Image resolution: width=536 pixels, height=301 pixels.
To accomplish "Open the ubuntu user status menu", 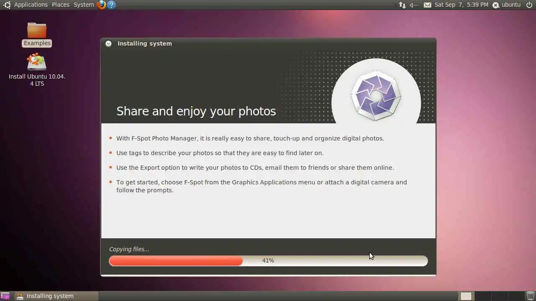I will click(507, 5).
